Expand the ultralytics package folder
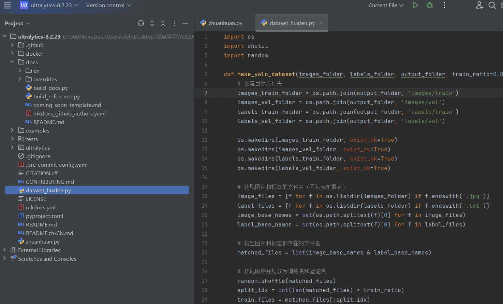This screenshot has width=503, height=304. pyautogui.click(x=12, y=147)
